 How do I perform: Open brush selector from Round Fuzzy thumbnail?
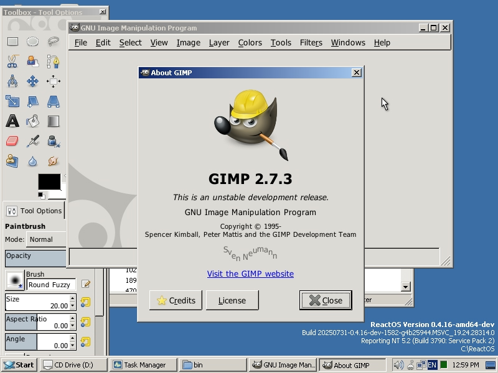[16, 280]
